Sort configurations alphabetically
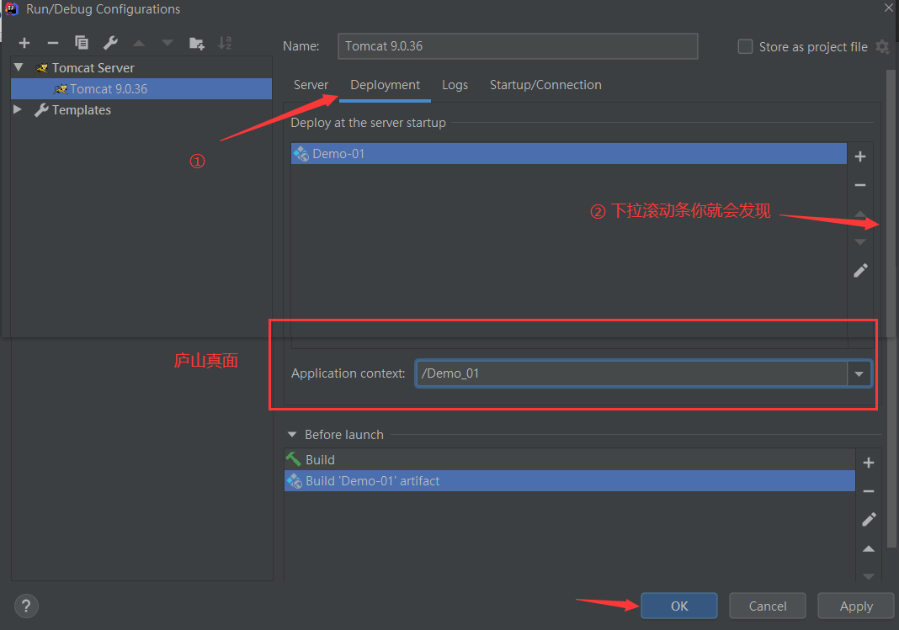899x630 pixels. [223, 42]
